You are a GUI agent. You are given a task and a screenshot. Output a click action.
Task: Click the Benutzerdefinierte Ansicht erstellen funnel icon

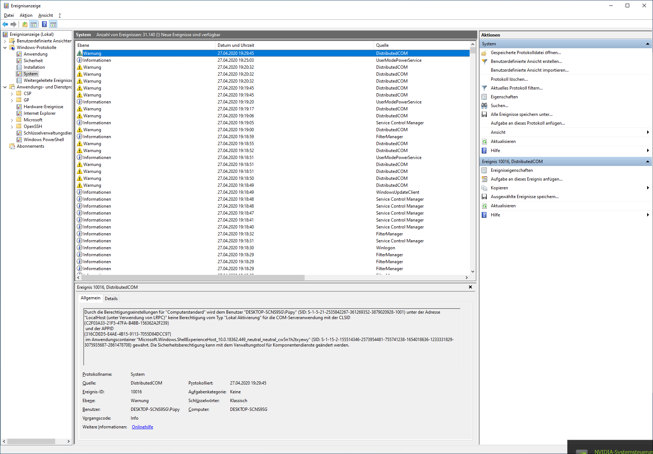484,61
